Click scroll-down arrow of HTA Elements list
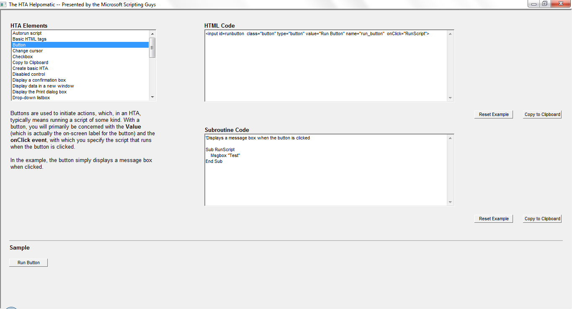Screen dimensions: 572x309 coord(152,97)
